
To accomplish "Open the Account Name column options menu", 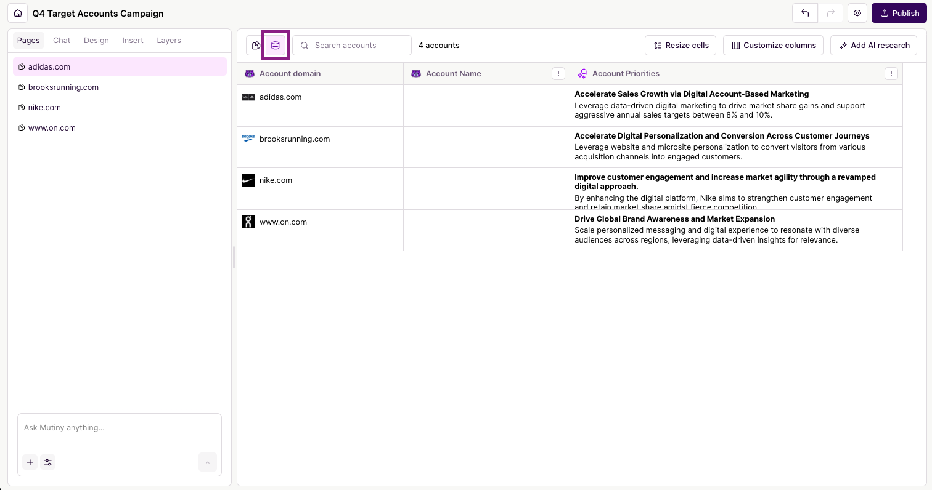I will pyautogui.click(x=558, y=73).
